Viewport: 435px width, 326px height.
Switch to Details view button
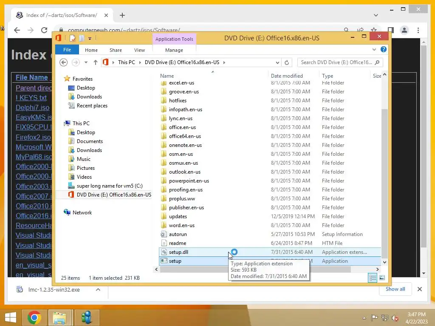pyautogui.click(x=372, y=278)
